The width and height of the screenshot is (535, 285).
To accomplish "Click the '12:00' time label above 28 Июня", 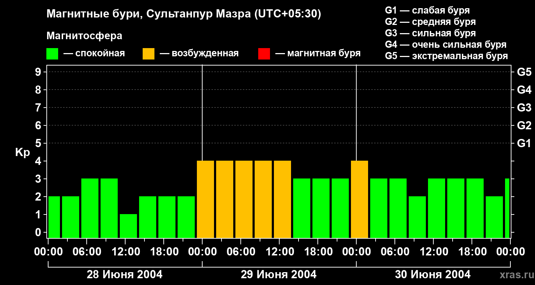I will (x=126, y=252).
